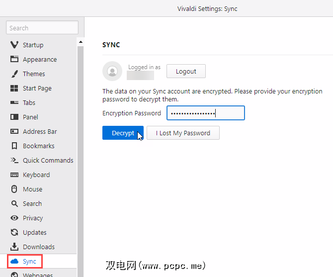
Task: Click the Updates refresh icon
Action: 14,232
